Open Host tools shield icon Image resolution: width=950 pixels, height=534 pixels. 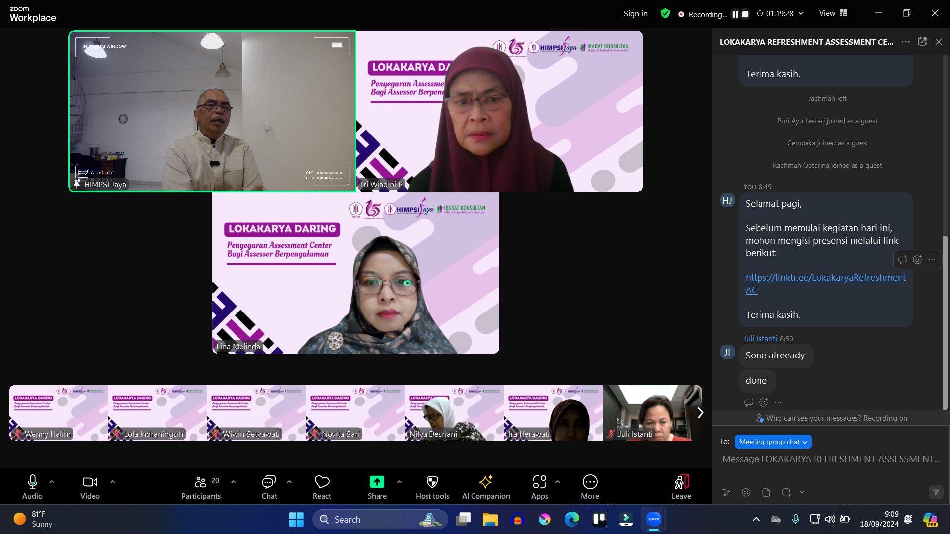(432, 482)
